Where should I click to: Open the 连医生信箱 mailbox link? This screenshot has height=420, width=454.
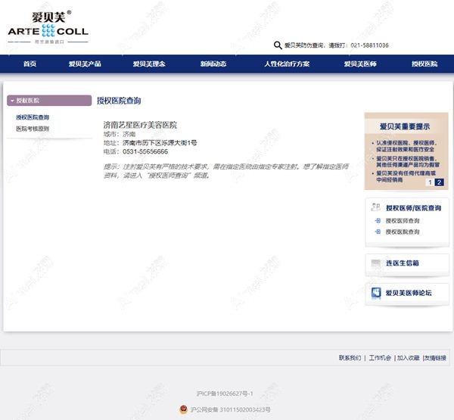(x=403, y=263)
